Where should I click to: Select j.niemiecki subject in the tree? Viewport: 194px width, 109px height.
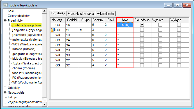pyautogui.click(x=27, y=35)
